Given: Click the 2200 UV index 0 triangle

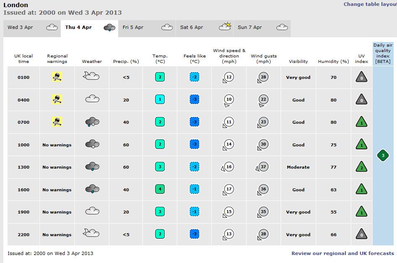Looking at the screenshot, I should tap(362, 234).
